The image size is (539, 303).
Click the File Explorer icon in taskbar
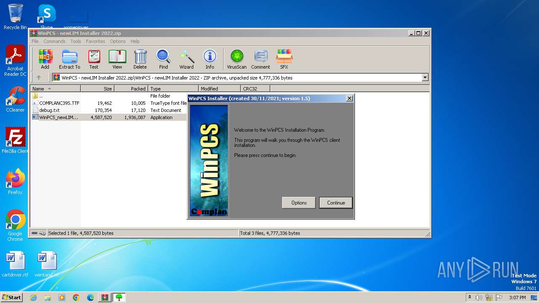(x=48, y=298)
